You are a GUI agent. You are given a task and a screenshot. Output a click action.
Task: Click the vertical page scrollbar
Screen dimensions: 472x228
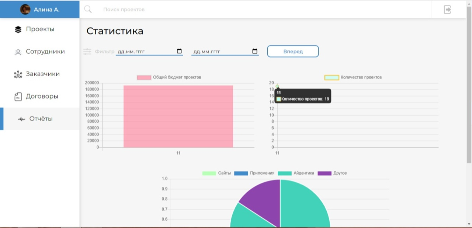(469, 85)
